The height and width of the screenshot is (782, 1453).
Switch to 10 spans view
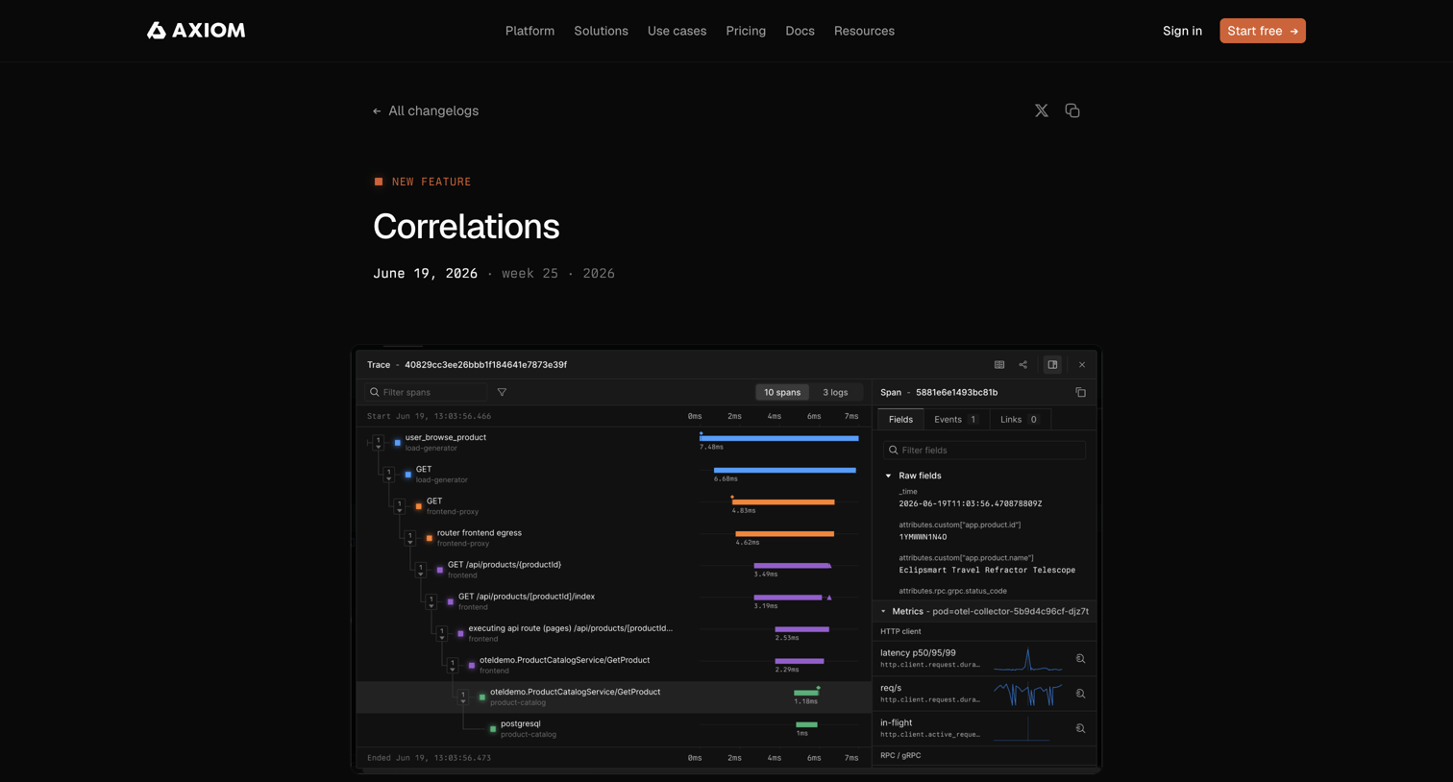tap(782, 392)
